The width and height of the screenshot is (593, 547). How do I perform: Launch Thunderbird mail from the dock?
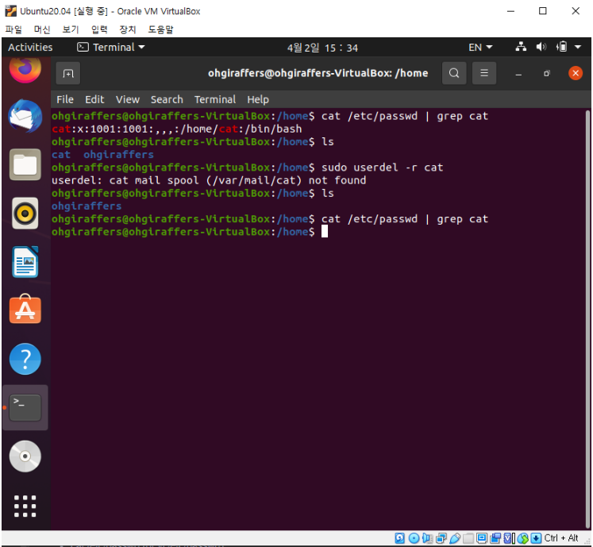pyautogui.click(x=25, y=116)
